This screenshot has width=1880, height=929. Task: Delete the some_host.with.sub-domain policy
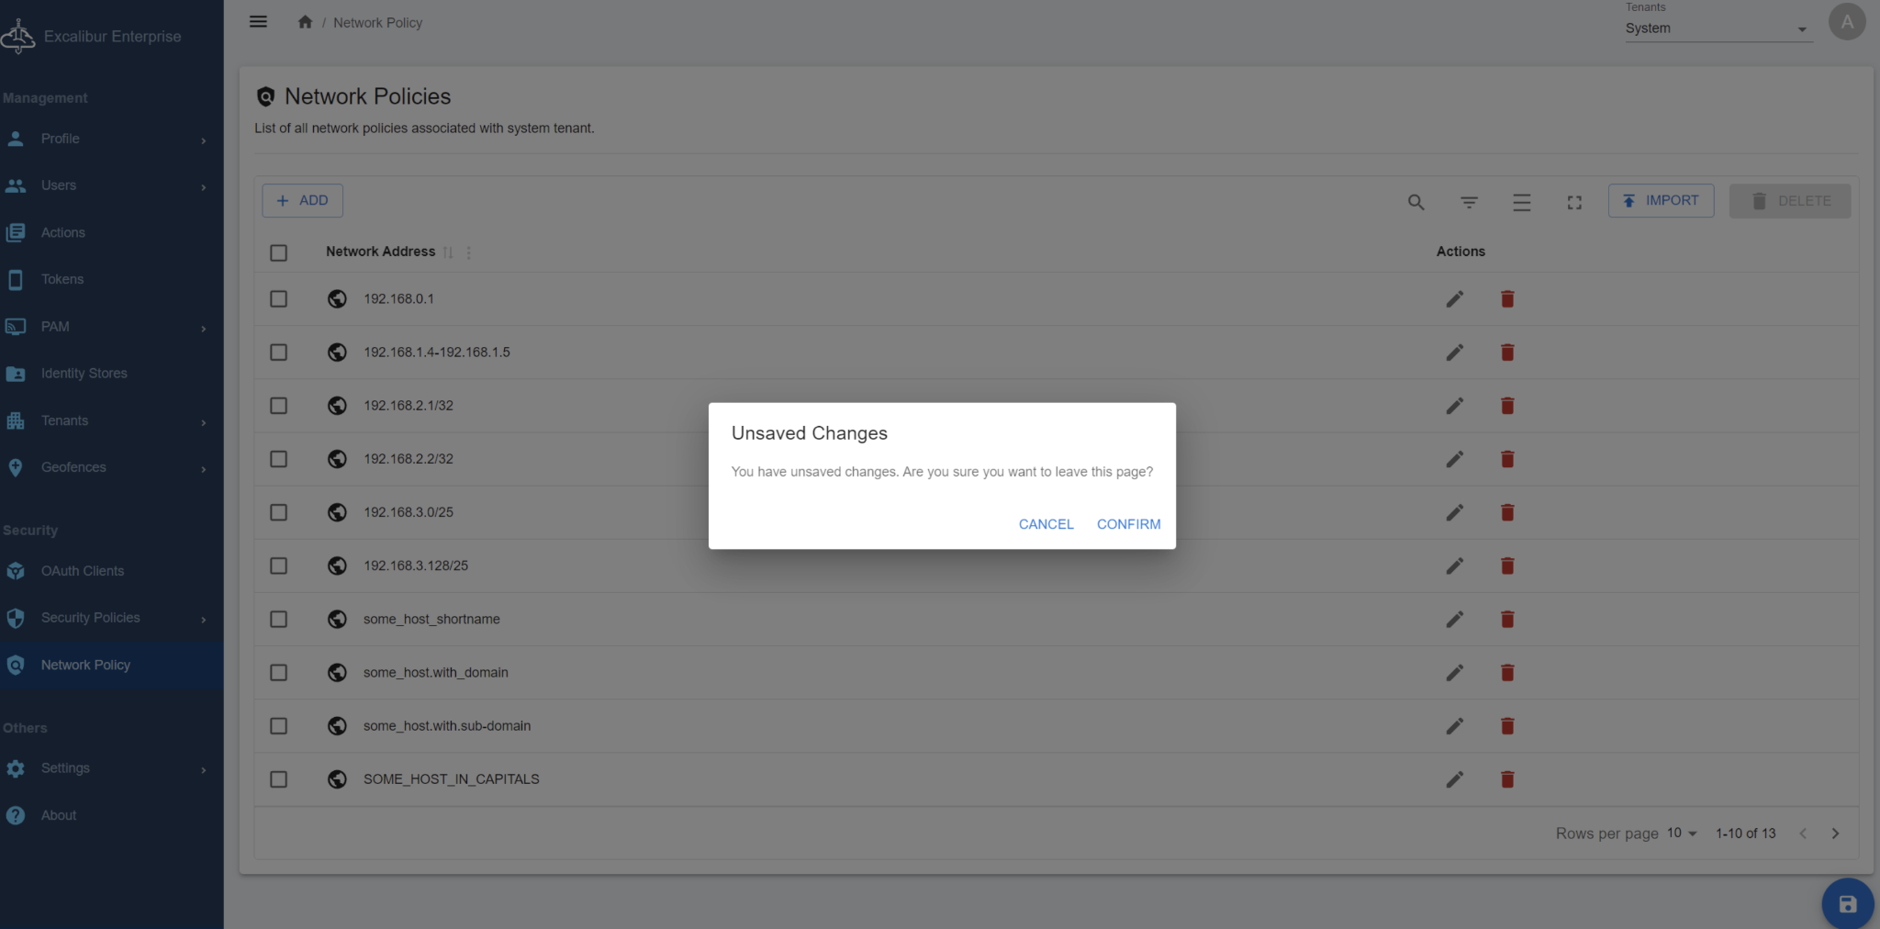click(1507, 726)
